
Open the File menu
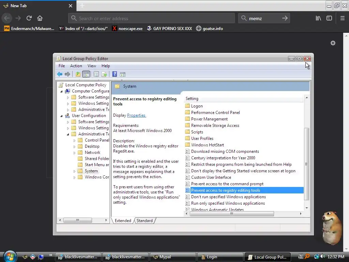62,66
